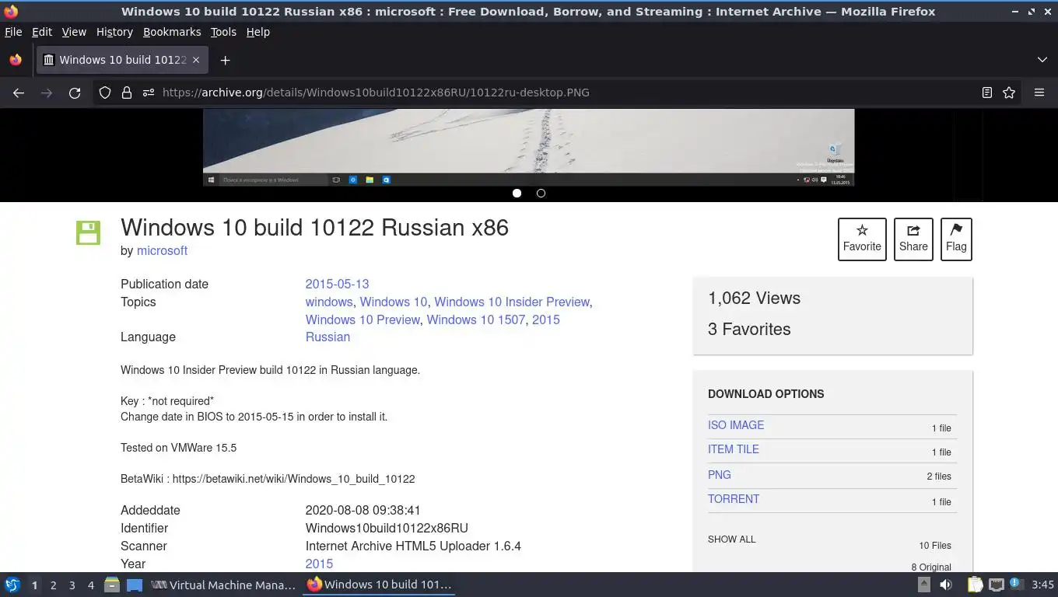Close the Windows 10 build 10122 tab
Image resolution: width=1058 pixels, height=597 pixels.
pyautogui.click(x=196, y=60)
